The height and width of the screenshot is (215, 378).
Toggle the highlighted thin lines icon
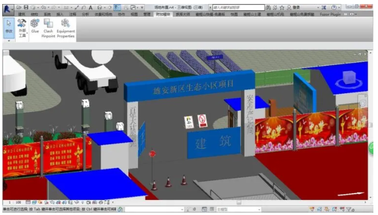click(x=117, y=7)
